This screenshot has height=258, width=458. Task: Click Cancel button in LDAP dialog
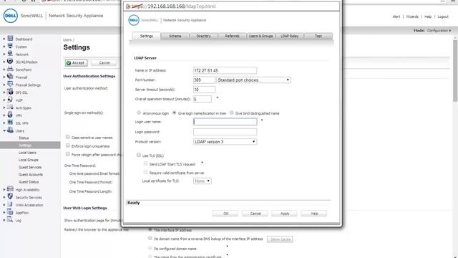[x=255, y=214]
